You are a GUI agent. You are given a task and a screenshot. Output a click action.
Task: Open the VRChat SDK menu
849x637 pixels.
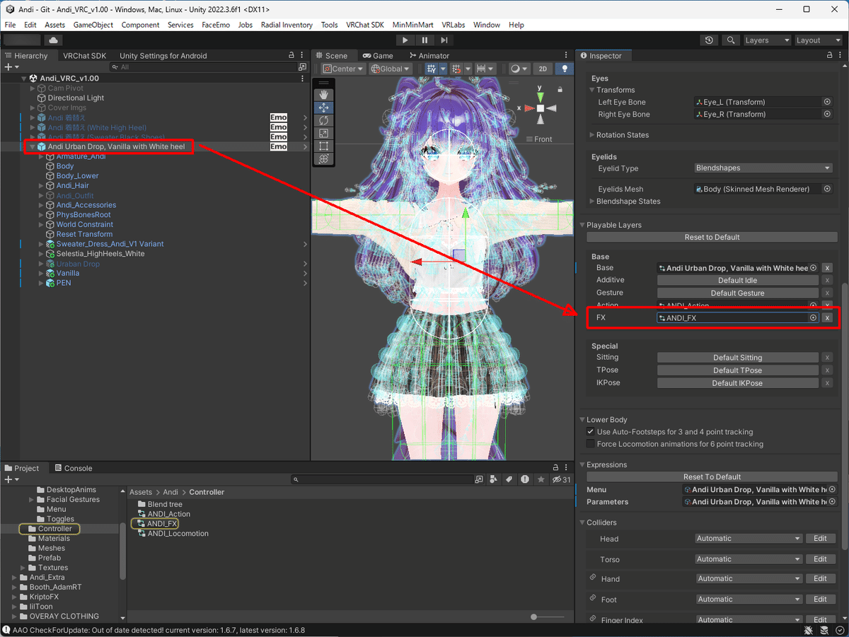(x=365, y=24)
